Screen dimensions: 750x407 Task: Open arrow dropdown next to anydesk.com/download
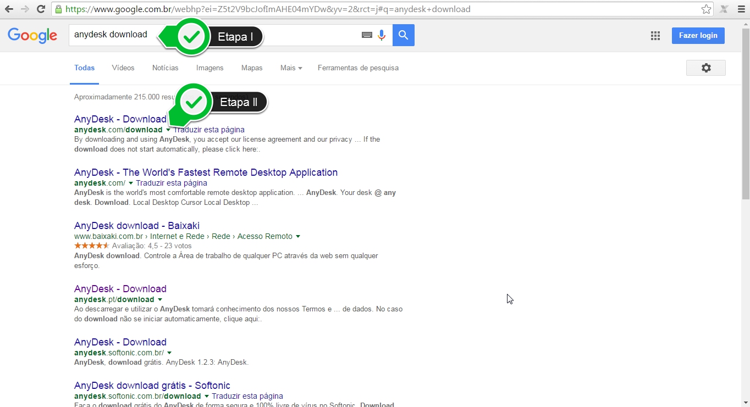(168, 130)
